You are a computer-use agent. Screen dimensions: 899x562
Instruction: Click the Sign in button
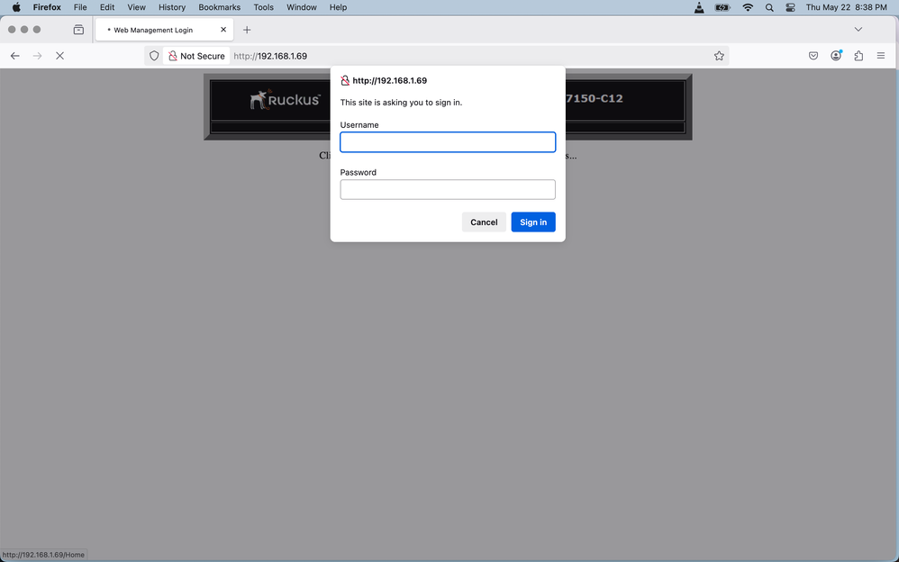tap(532, 222)
